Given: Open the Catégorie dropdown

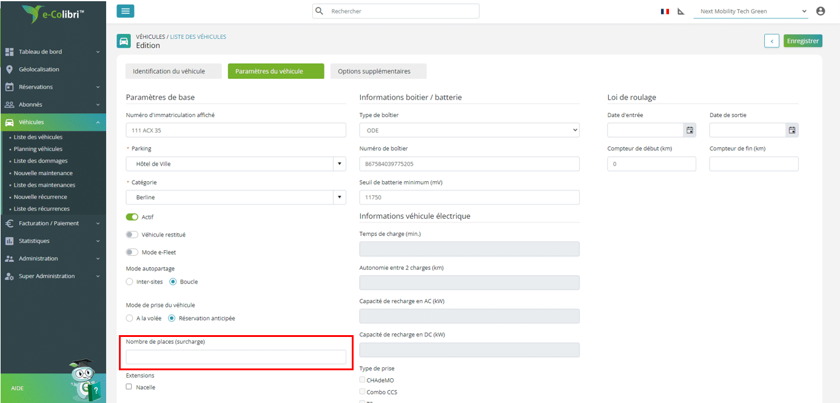Looking at the screenshot, I should click(236, 197).
